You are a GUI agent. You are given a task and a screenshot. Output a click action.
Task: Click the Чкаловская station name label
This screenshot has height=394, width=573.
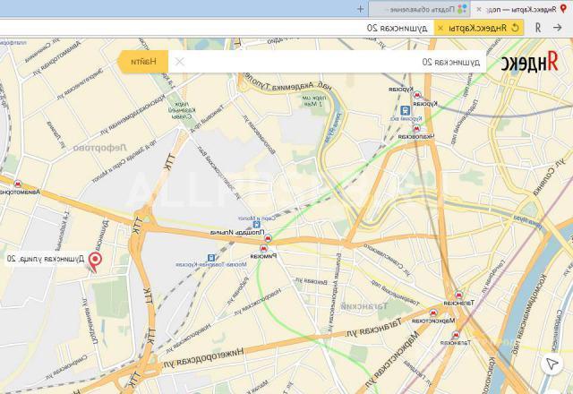click(416, 136)
